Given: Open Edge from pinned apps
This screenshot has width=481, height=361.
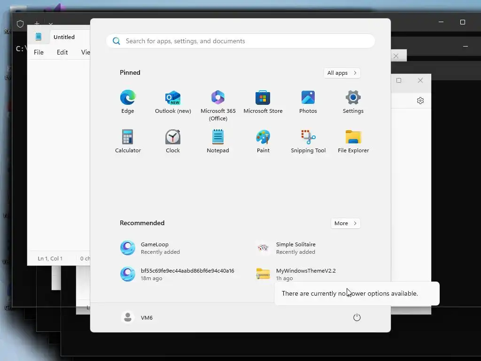Looking at the screenshot, I should pos(128,102).
